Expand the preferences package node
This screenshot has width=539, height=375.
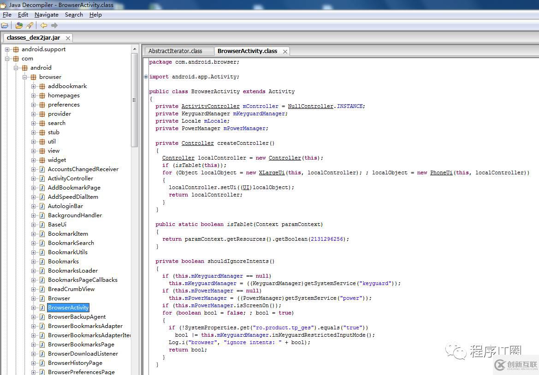pos(34,105)
